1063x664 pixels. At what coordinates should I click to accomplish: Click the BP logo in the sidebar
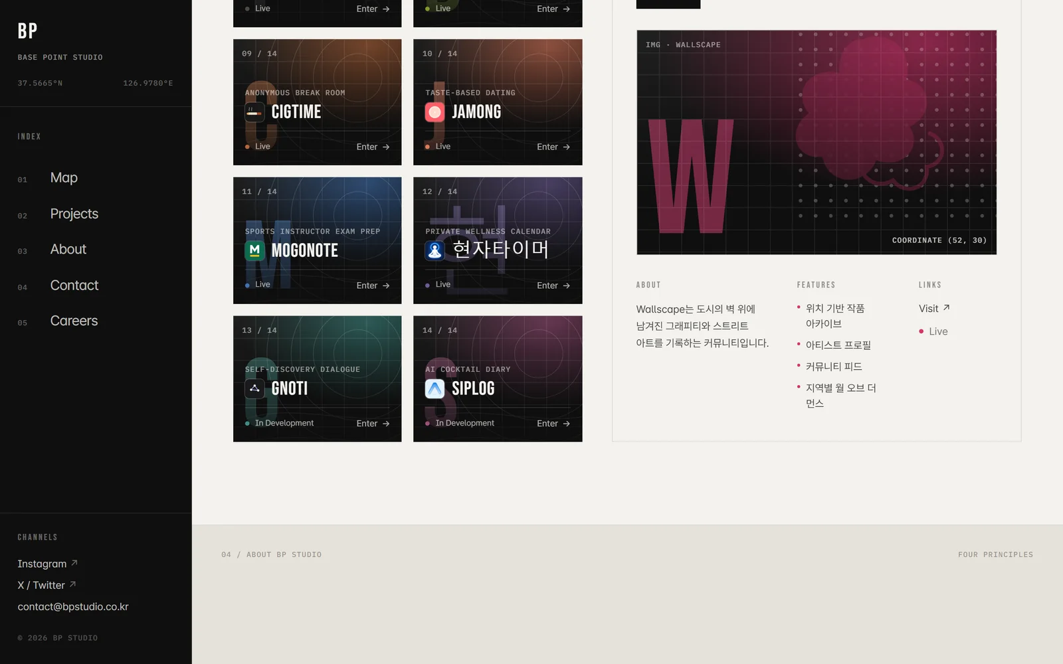pyautogui.click(x=28, y=31)
